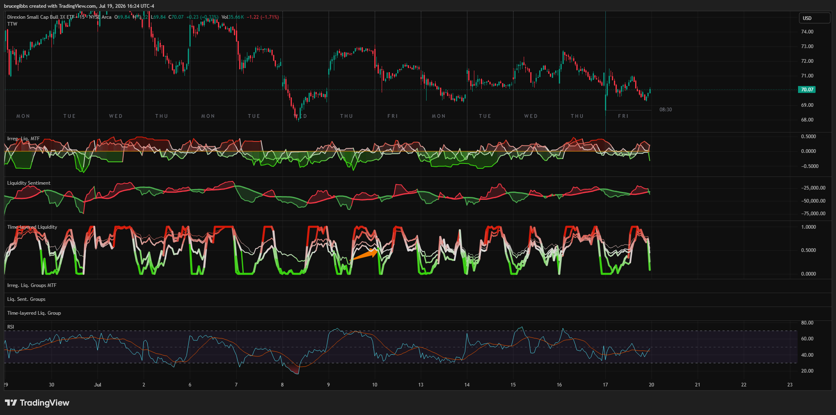Image resolution: width=836 pixels, height=415 pixels.
Task: Click the Vol 35.66K legend value
Action: (x=233, y=17)
